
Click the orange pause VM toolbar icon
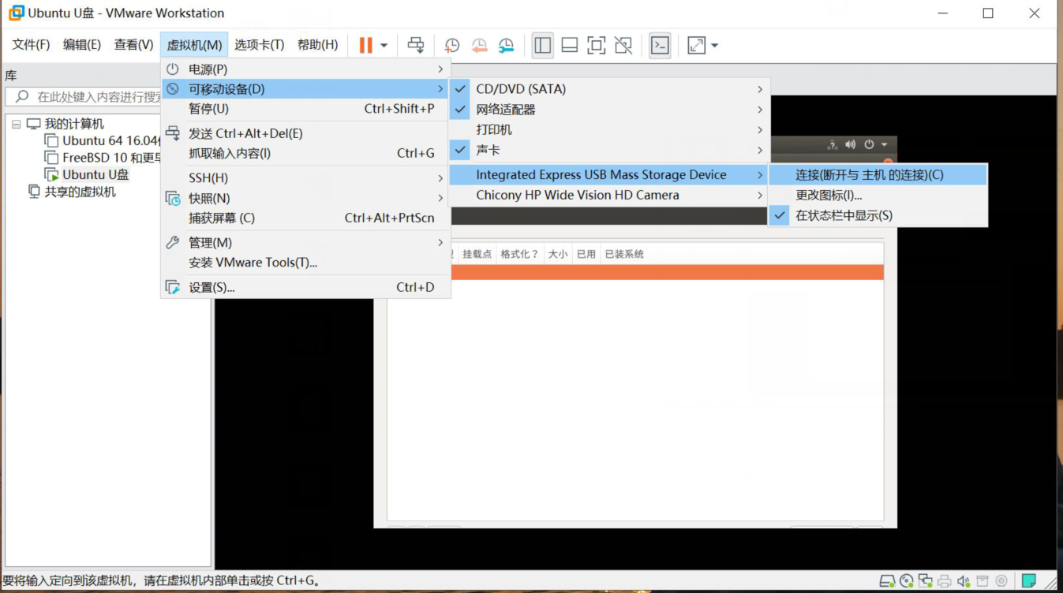click(x=365, y=45)
